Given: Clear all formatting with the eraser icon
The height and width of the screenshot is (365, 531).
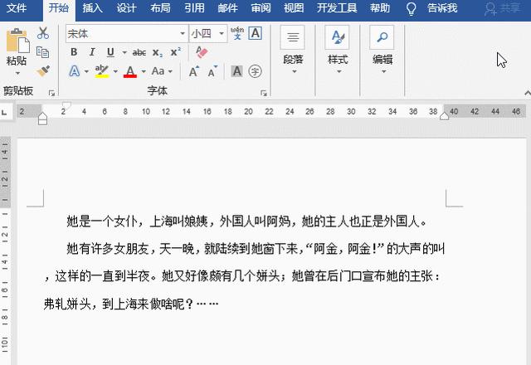Looking at the screenshot, I should tap(202, 52).
